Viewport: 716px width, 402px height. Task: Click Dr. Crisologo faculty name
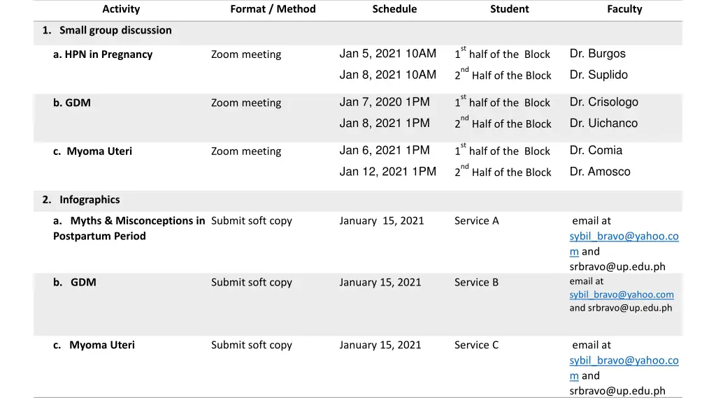(603, 102)
